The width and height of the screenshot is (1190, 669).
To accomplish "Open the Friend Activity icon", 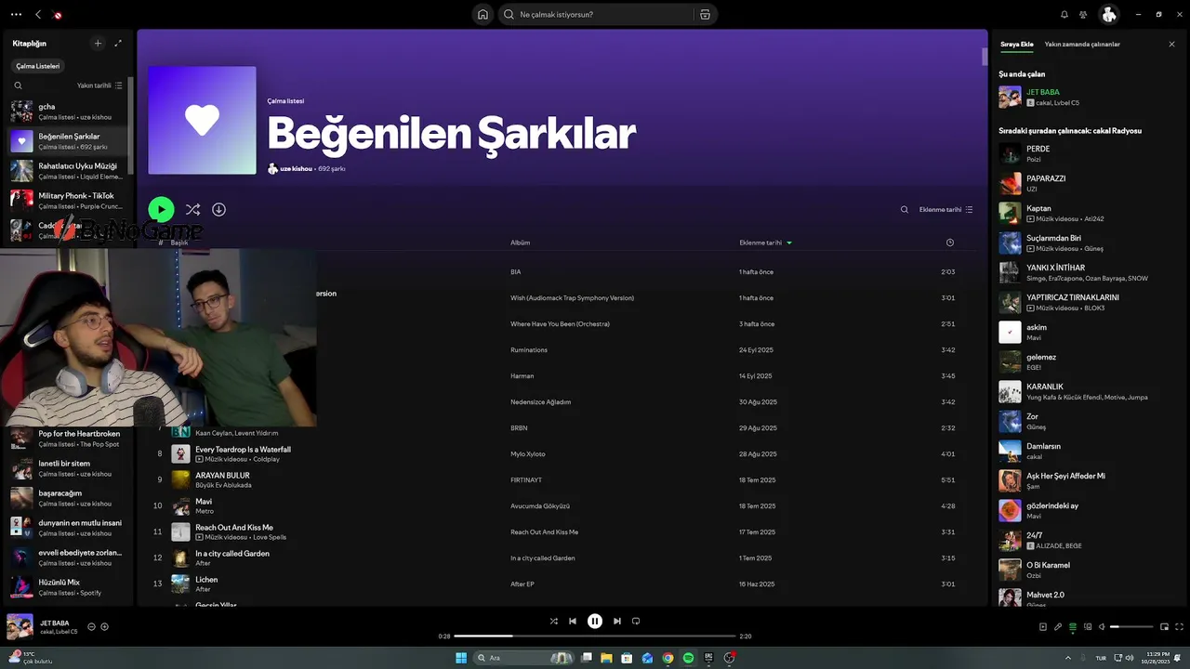I will click(x=1083, y=15).
